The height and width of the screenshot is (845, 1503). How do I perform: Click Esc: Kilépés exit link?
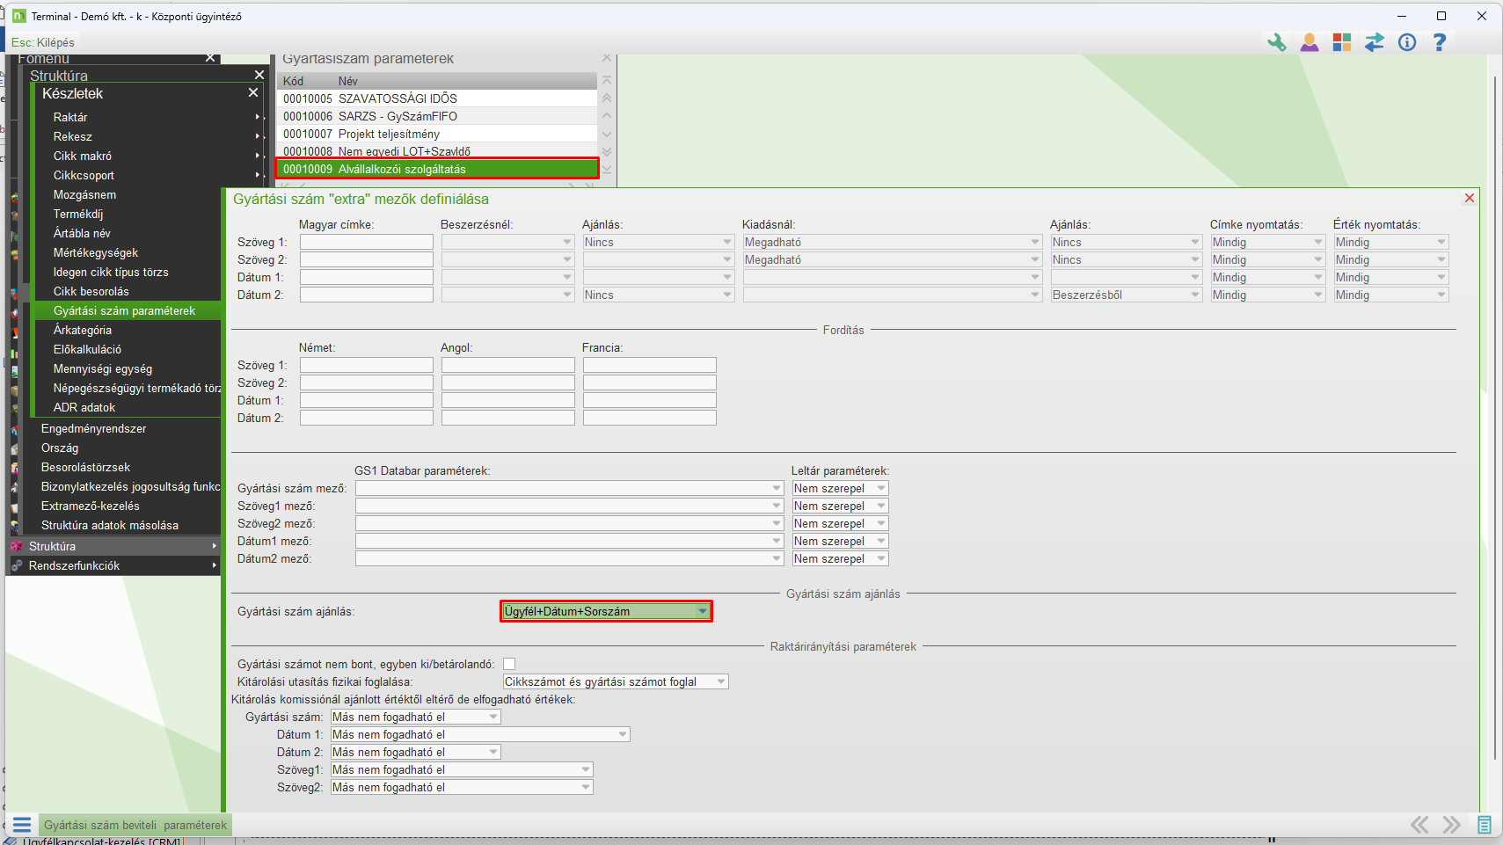pos(43,42)
